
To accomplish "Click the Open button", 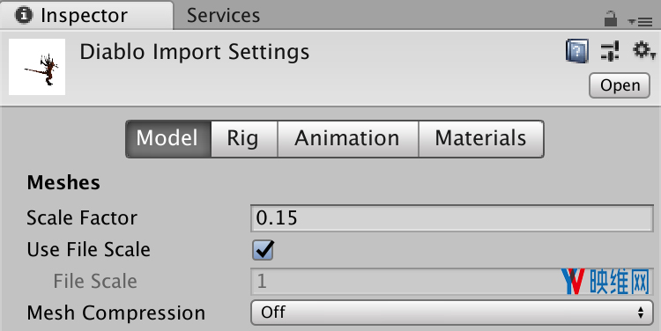I will click(x=620, y=85).
